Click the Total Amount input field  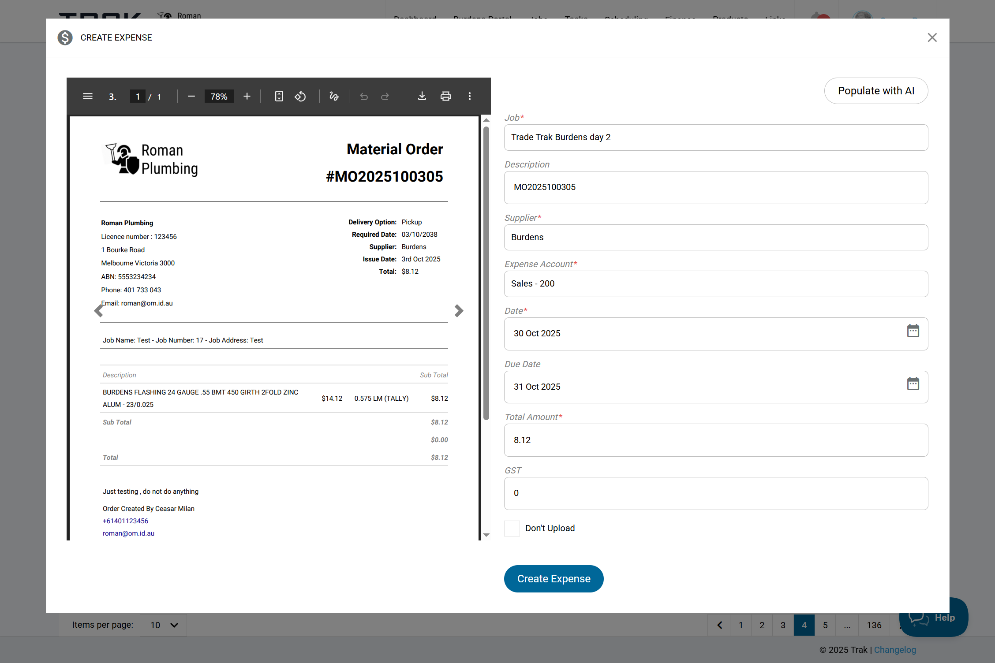[x=715, y=440]
